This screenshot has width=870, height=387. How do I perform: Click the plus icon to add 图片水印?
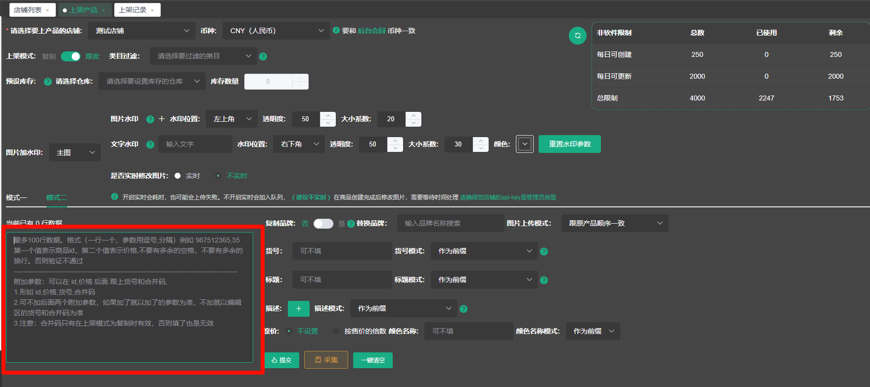pos(162,119)
